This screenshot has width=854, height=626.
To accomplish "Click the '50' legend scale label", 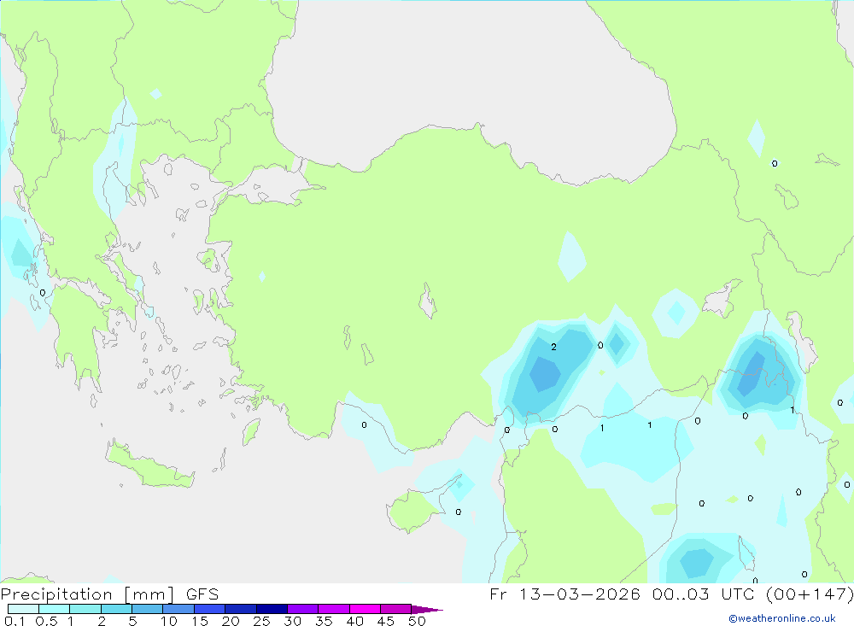I will point(417,621).
